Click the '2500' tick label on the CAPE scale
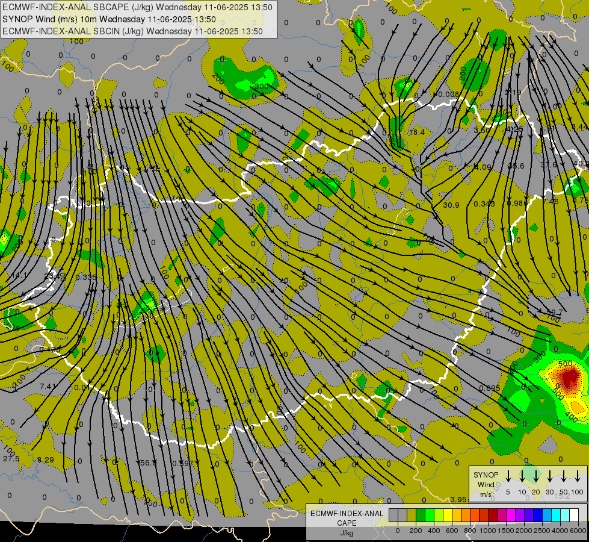This screenshot has height=542, width=589. click(542, 531)
